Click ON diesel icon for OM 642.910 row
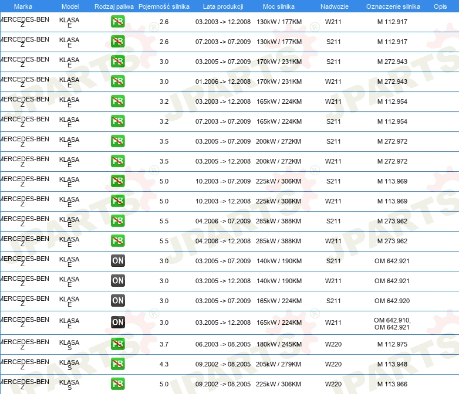 [117, 322]
